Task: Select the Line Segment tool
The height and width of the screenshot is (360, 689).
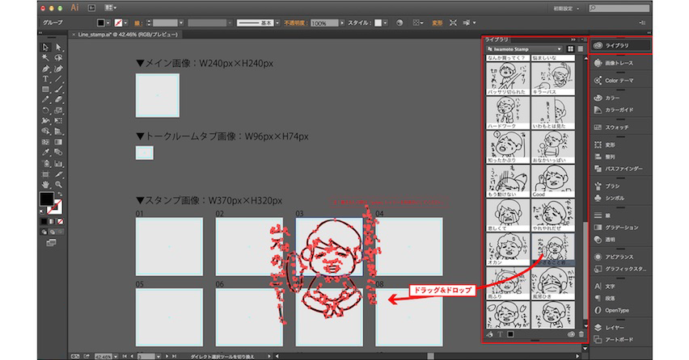Action: [58, 79]
